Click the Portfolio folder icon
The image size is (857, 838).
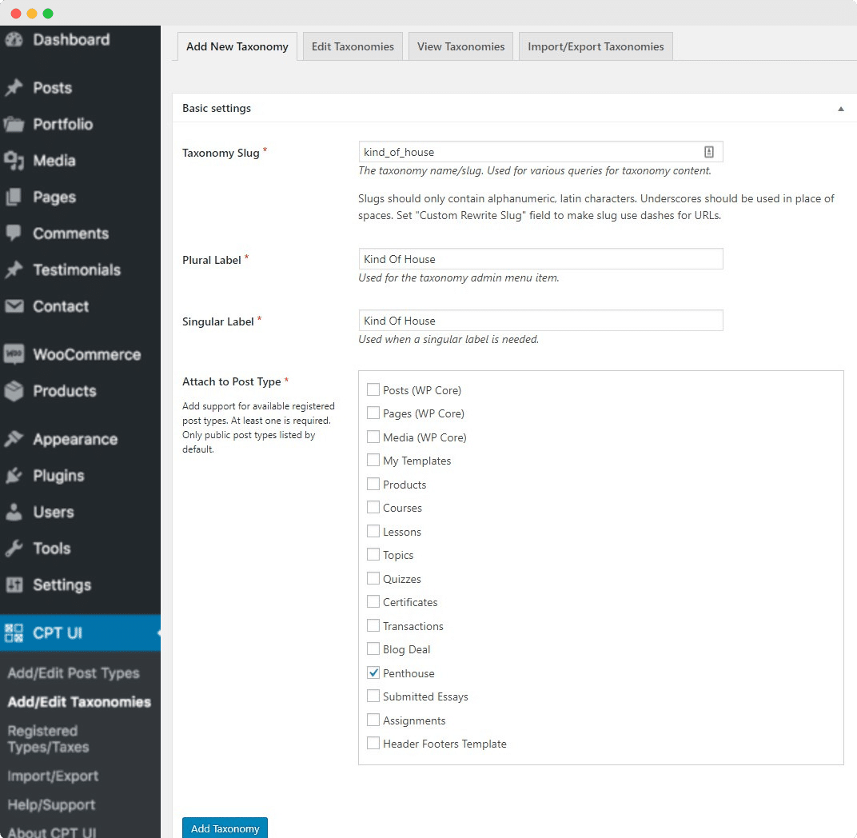[14, 124]
